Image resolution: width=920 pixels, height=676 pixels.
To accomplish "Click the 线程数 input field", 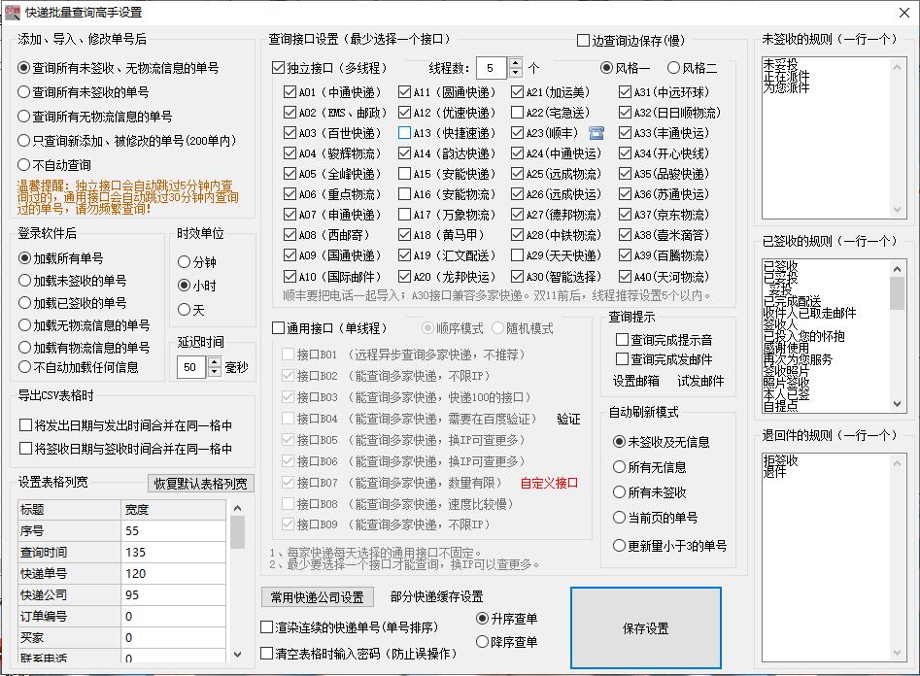I will 492,68.
